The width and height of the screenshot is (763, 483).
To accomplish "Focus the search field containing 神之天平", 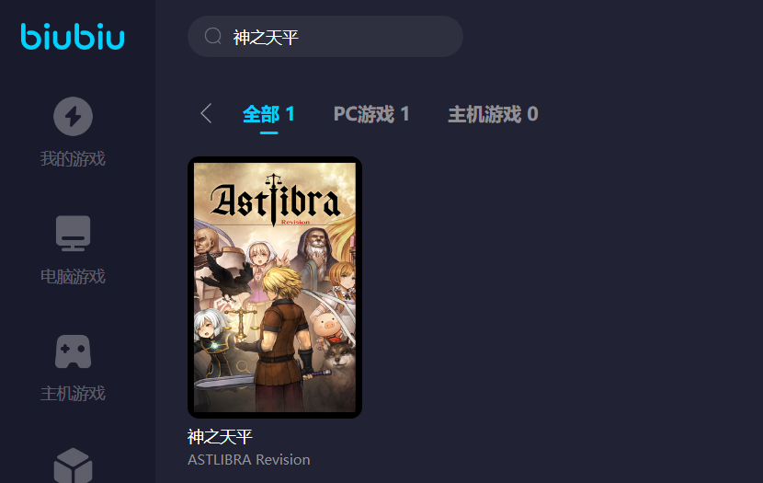I will point(325,37).
